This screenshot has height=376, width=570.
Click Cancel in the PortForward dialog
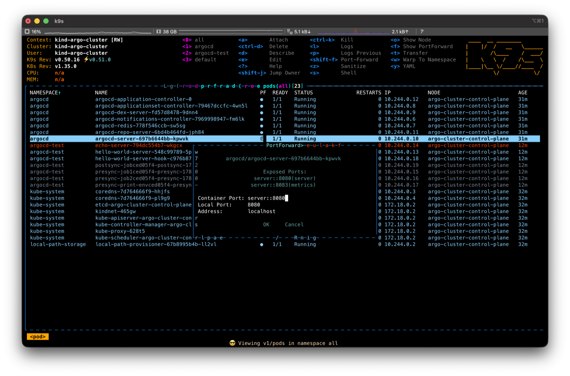(294, 224)
